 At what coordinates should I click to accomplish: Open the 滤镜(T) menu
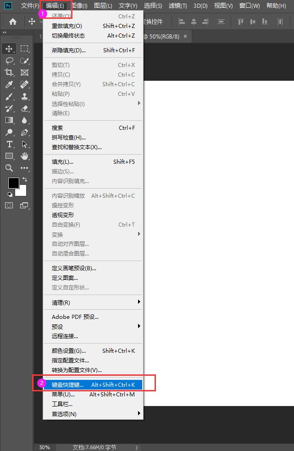click(x=178, y=6)
